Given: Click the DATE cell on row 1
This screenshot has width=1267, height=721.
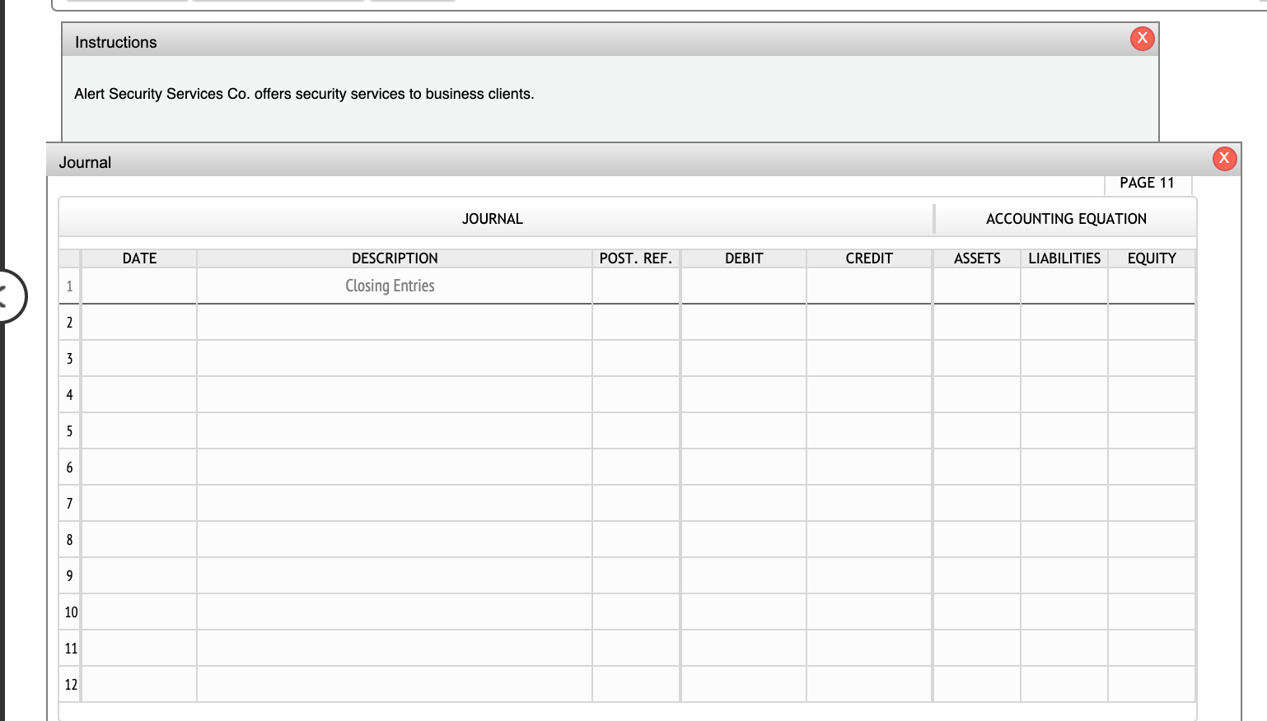Looking at the screenshot, I should (138, 286).
